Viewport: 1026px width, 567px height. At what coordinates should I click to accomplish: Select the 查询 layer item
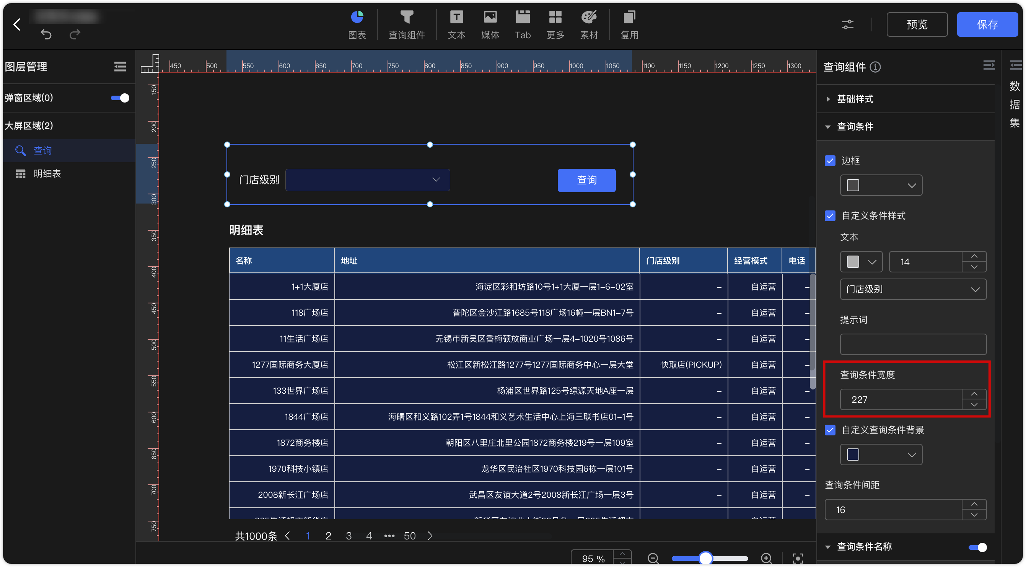point(69,151)
